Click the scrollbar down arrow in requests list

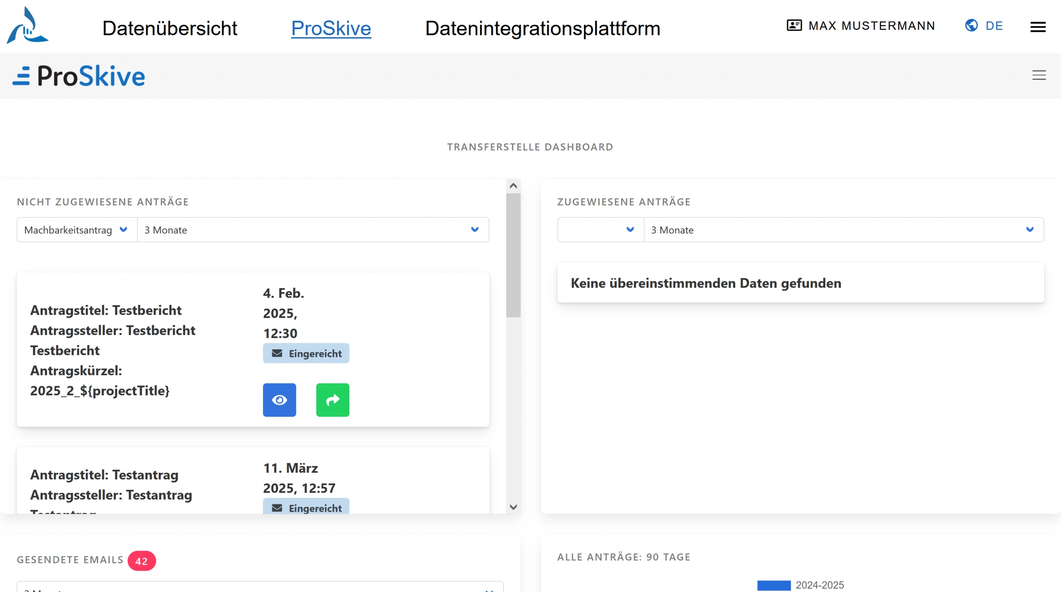(x=513, y=507)
